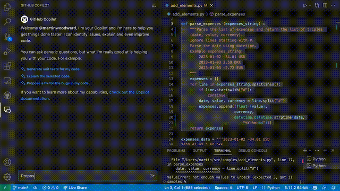Open the Extensions view icon
The image size is (340, 191).
pyautogui.click(x=7, y=66)
